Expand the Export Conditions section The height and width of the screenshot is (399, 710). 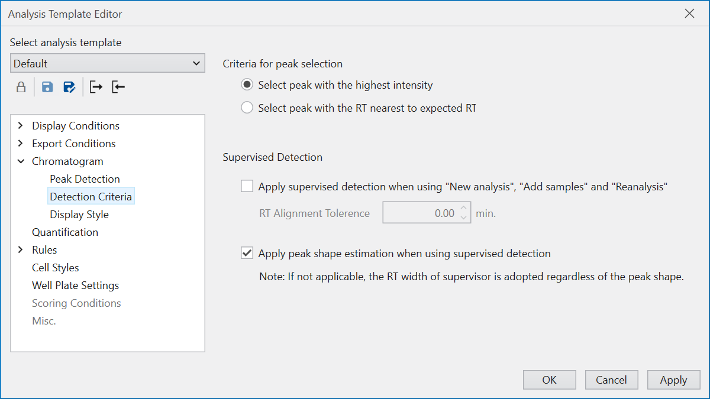[x=21, y=143]
